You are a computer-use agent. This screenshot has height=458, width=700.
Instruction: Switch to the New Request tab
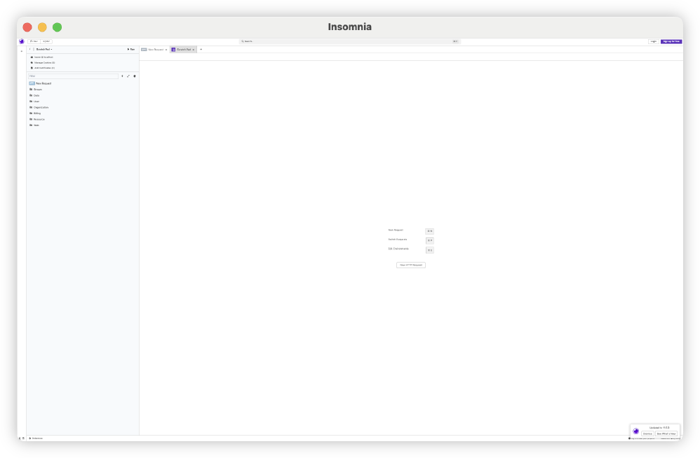pos(155,50)
